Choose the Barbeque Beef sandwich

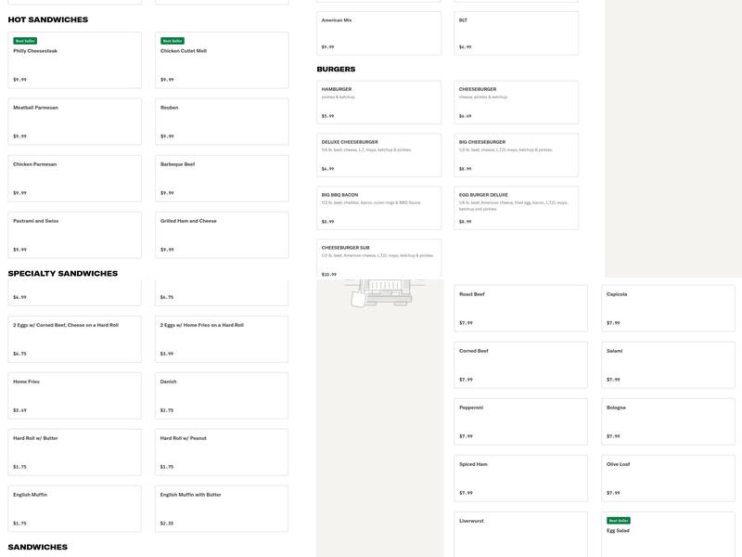click(222, 178)
